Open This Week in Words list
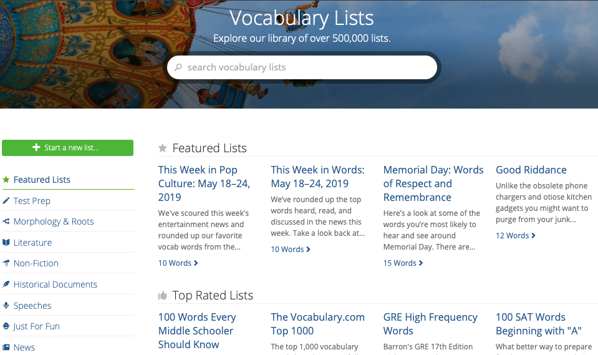The height and width of the screenshot is (355, 598). coord(317,177)
